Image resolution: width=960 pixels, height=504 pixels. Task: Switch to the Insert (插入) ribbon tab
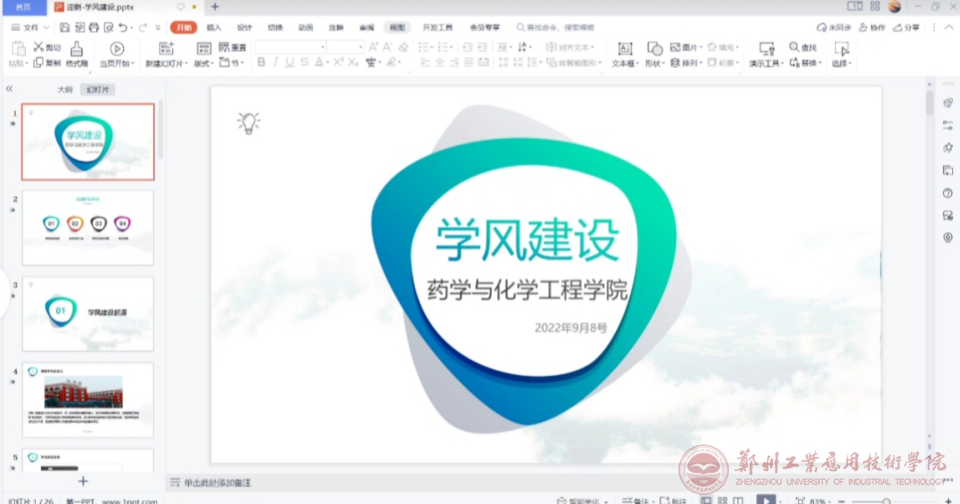[214, 28]
